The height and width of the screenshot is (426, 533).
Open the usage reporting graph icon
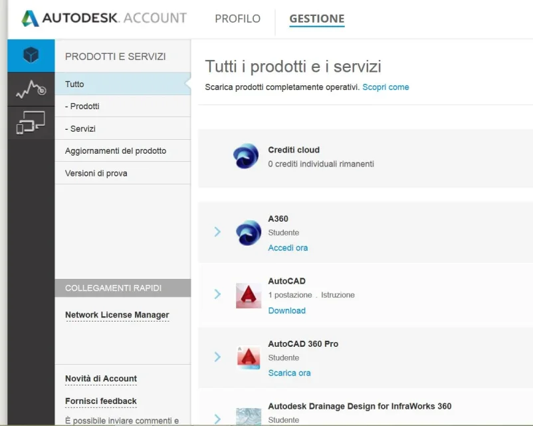(x=31, y=89)
